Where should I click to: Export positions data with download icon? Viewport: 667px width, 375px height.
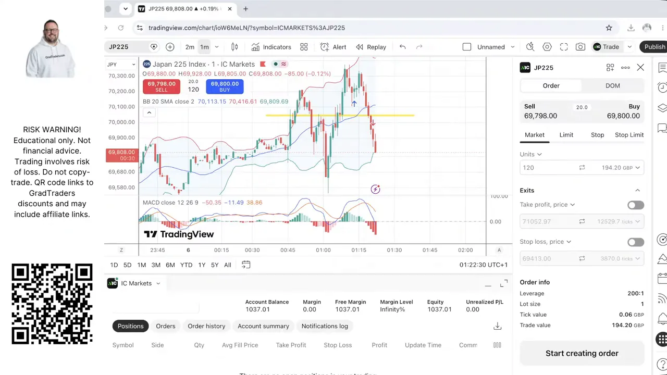coord(497,326)
